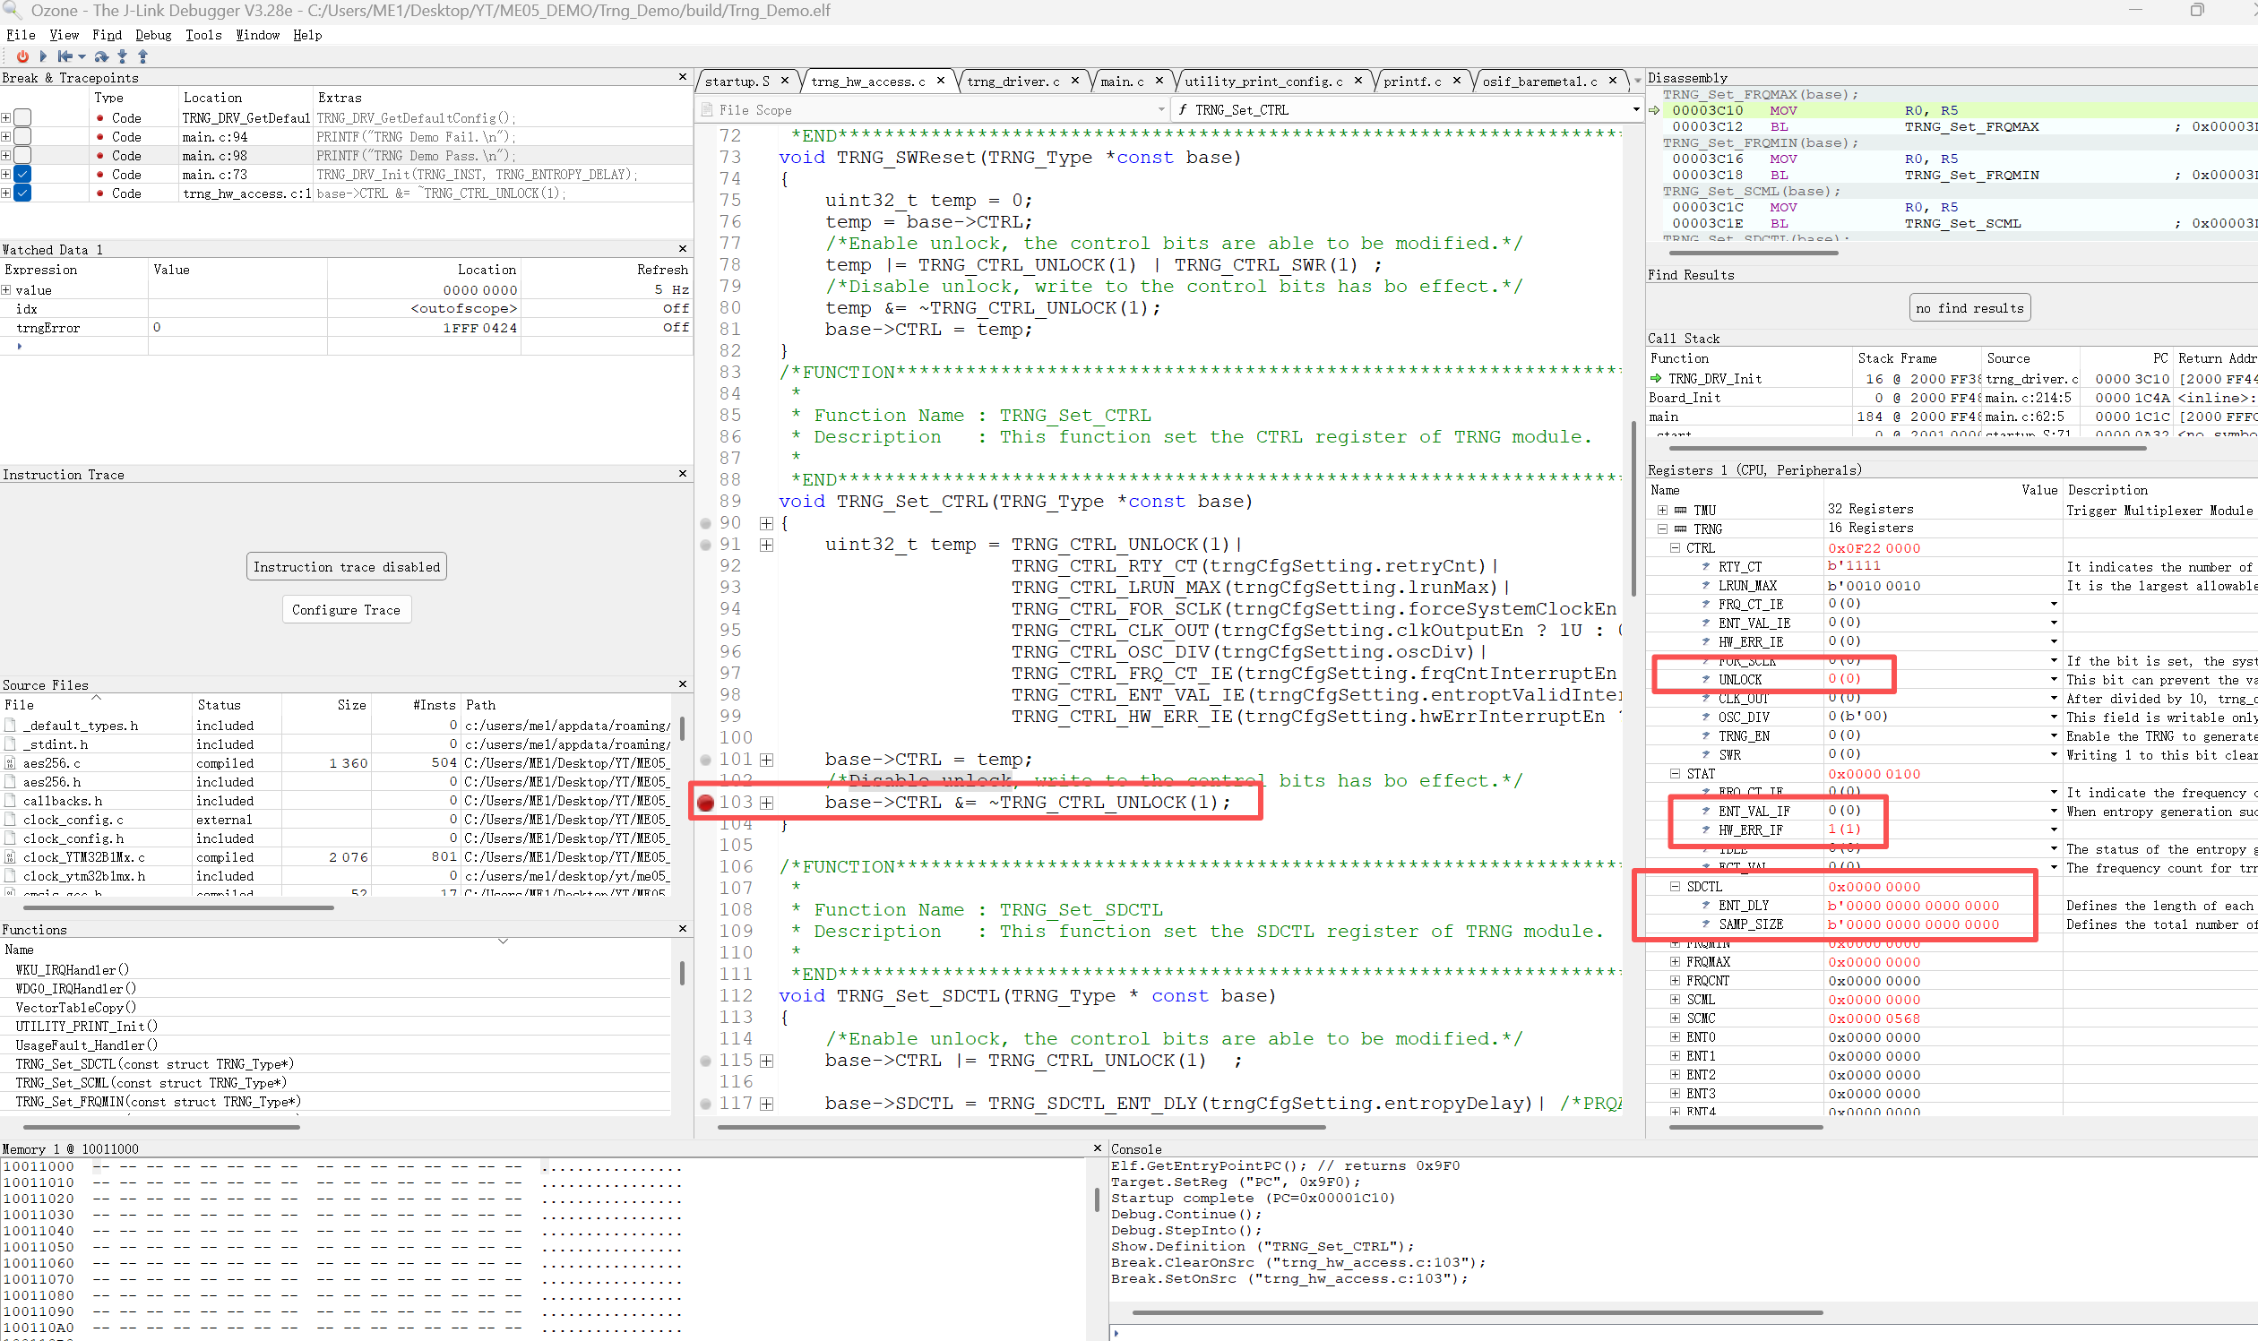2258x1341 pixels.
Task: Expand main.c:94 breakpoint row
Action: tap(6, 136)
